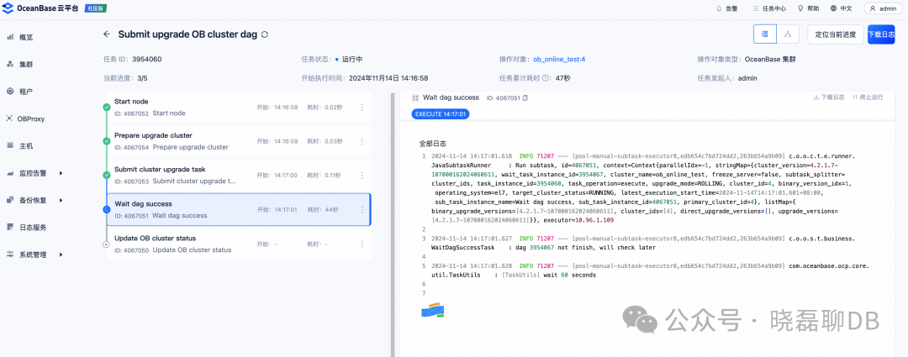Click the 全部日志 log heading
This screenshot has width=908, height=357.
coord(433,143)
